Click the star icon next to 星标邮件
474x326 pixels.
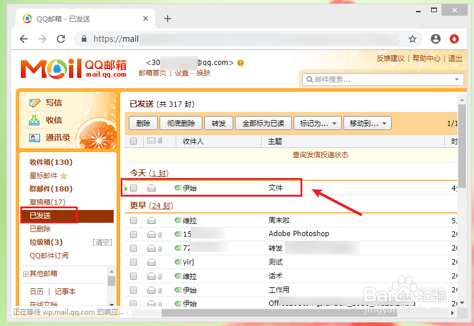tap(64, 176)
